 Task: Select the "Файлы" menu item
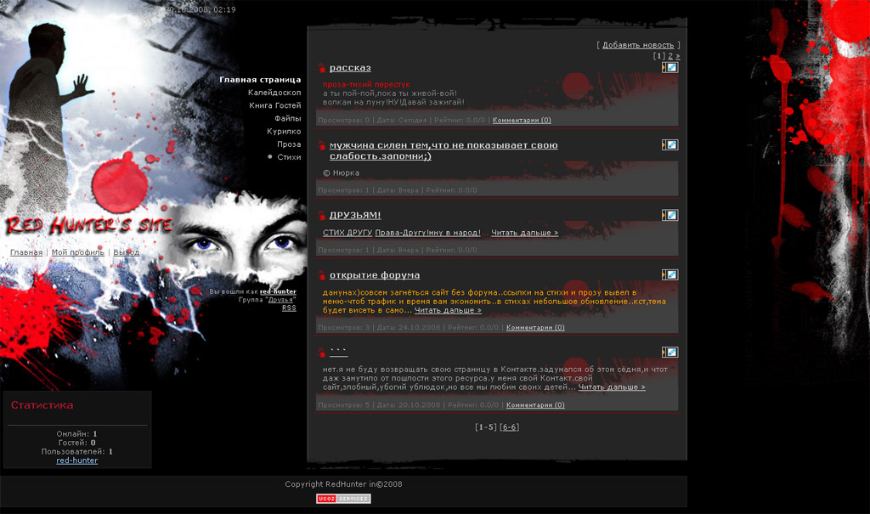click(288, 118)
